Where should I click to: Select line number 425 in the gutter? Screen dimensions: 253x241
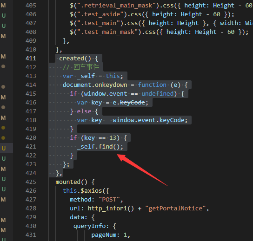point(31,182)
